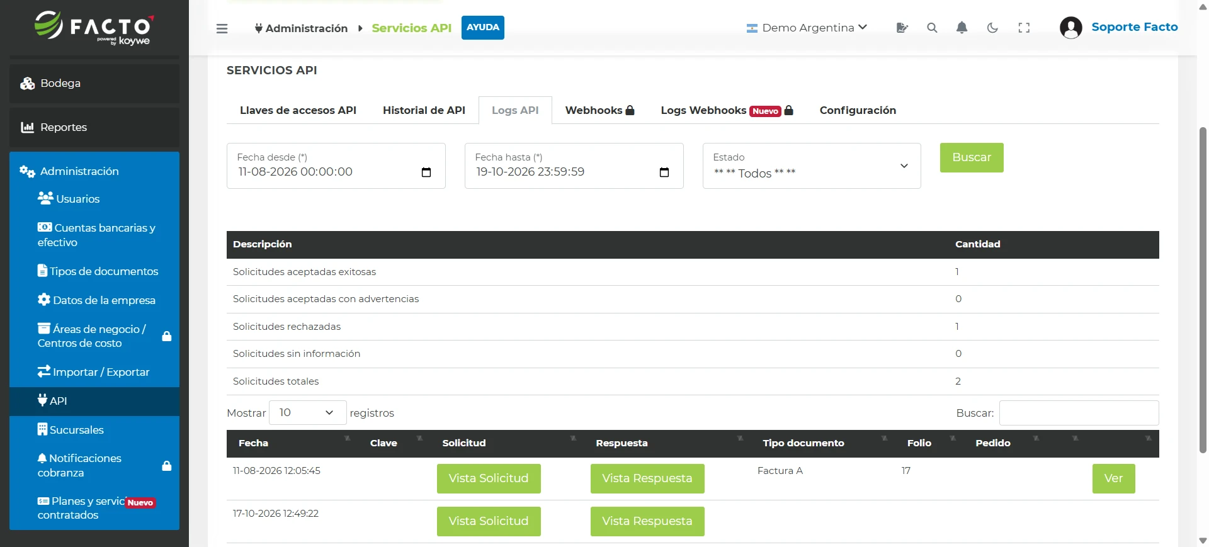1209x547 pixels.
Task: Open the Logs Webhooks tab
Action: [x=727, y=110]
